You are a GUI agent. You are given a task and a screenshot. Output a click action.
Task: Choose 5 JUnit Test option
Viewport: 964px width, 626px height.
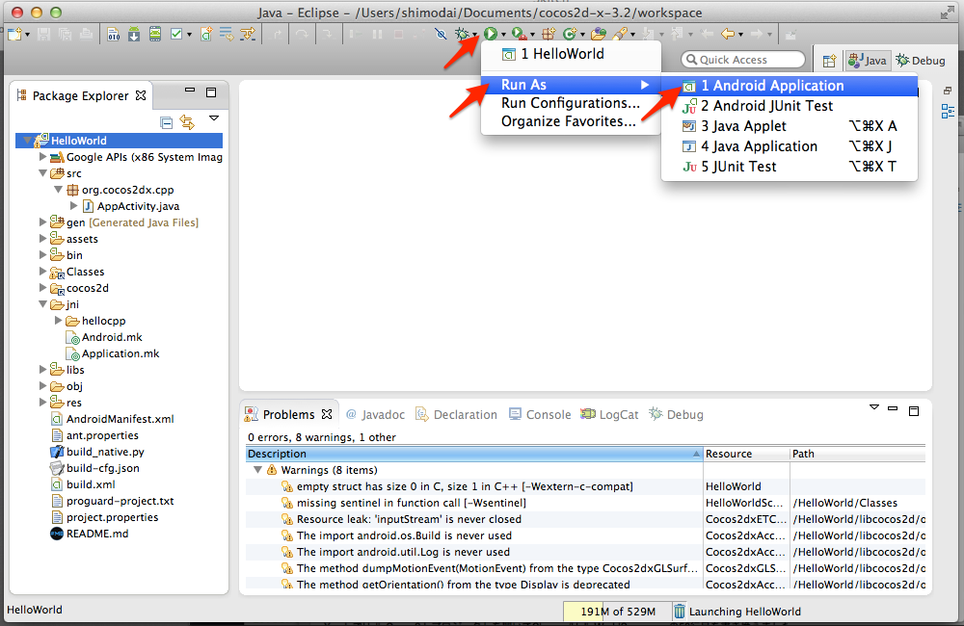(x=790, y=167)
